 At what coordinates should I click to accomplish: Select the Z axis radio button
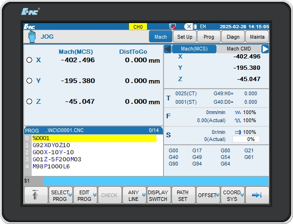[x=29, y=101]
